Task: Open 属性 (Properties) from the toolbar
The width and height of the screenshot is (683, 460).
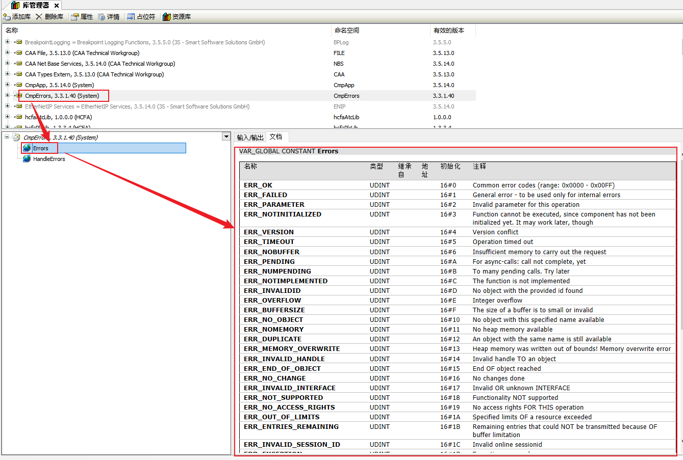Action: 75,17
